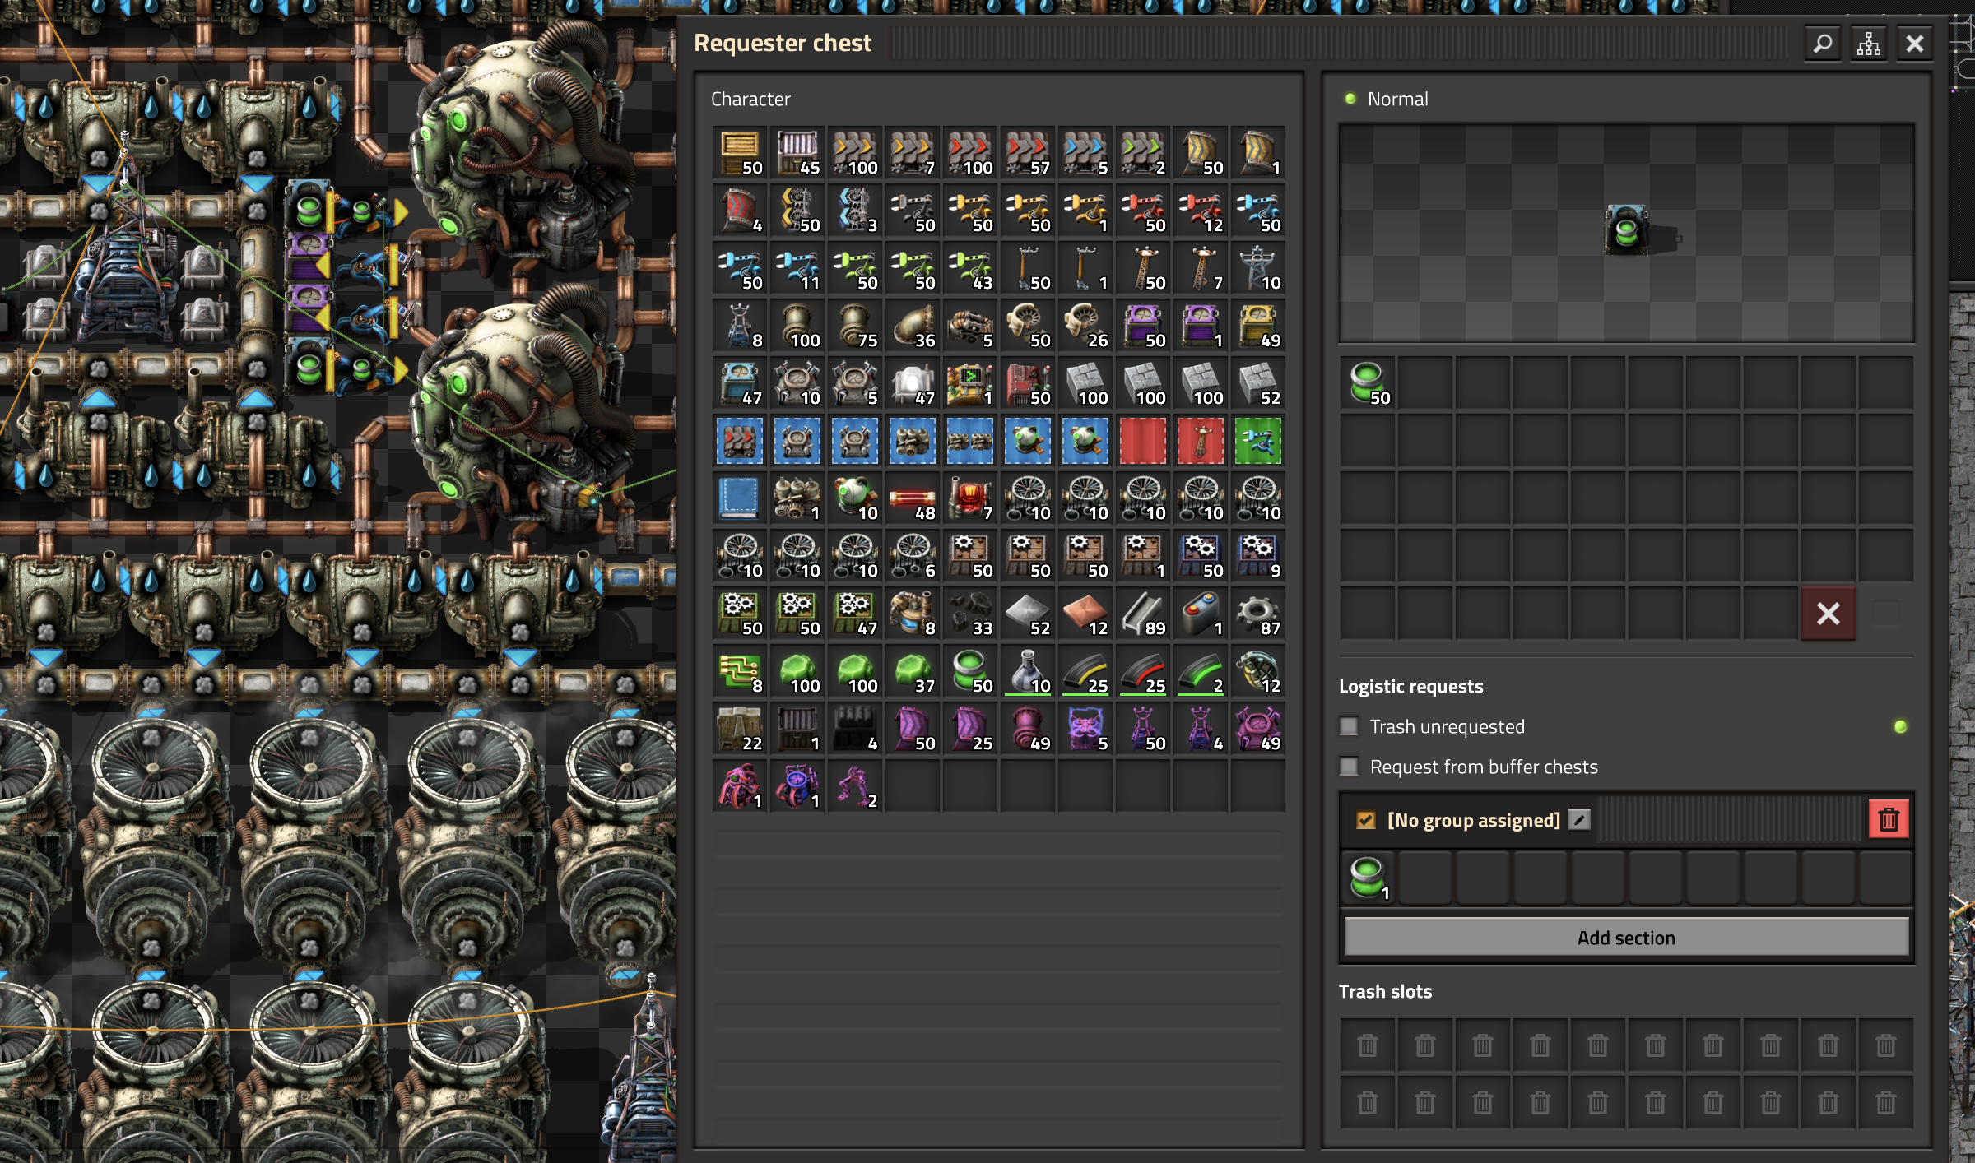Take the green barrel stack from chest contents
This screenshot has width=1975, height=1163.
[x=1368, y=383]
